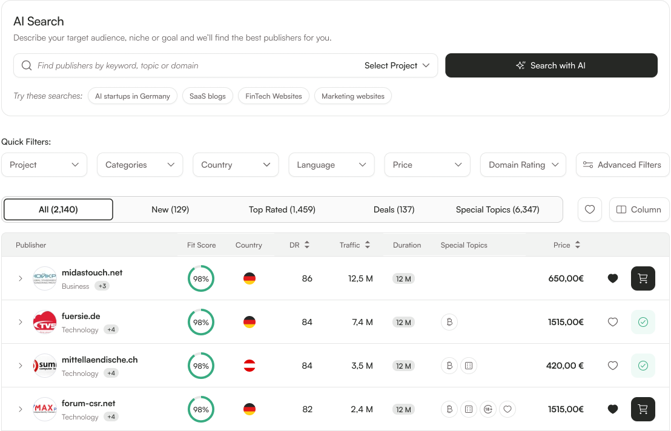Toggle favorite heart for mittellaendische.ch
Viewport: 671px width, 431px height.
[613, 366]
